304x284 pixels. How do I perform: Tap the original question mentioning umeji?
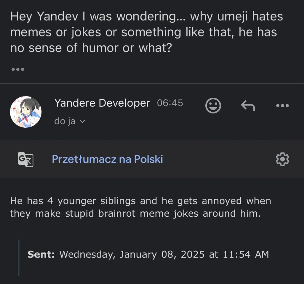(146, 32)
